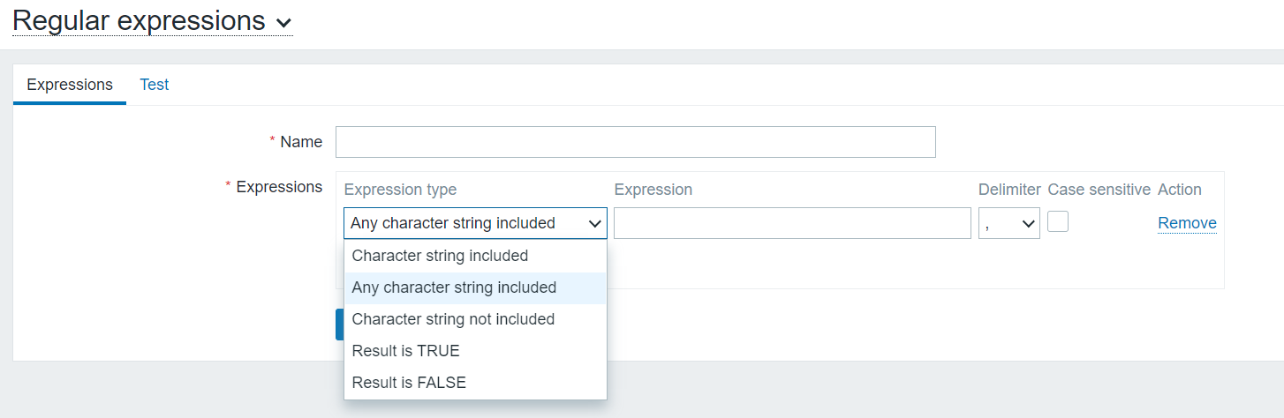This screenshot has height=418, width=1284.
Task: Open the Delimiter dropdown
Action: 1008,223
